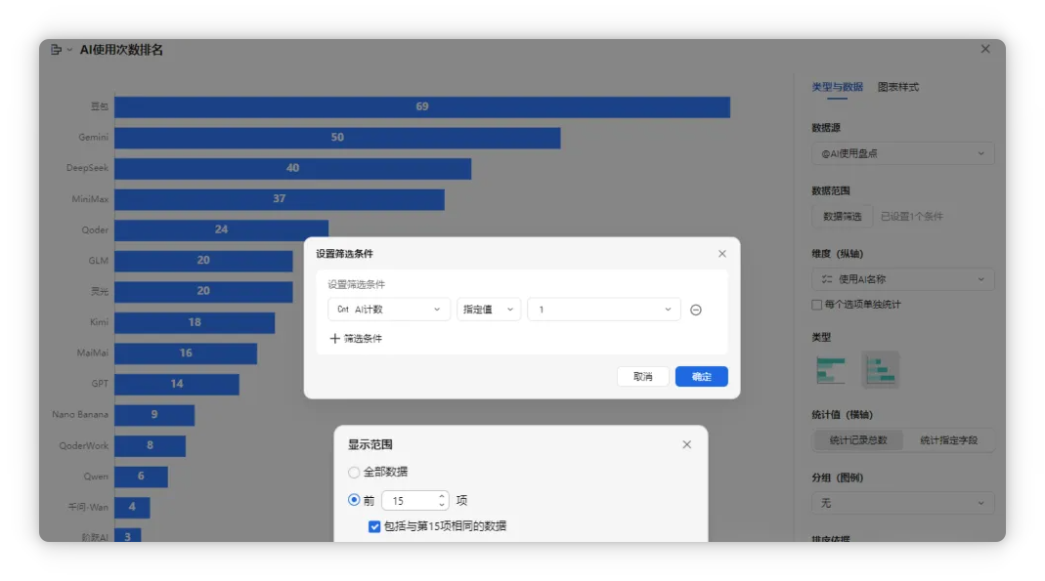The height and width of the screenshot is (581, 1045).
Task: Click the export icon beside chart title
Action: pyautogui.click(x=56, y=49)
